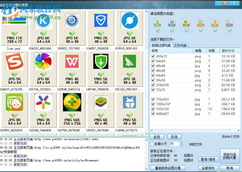
Task: Sort by the 名称 column header
Action: pyautogui.click(x=172, y=50)
